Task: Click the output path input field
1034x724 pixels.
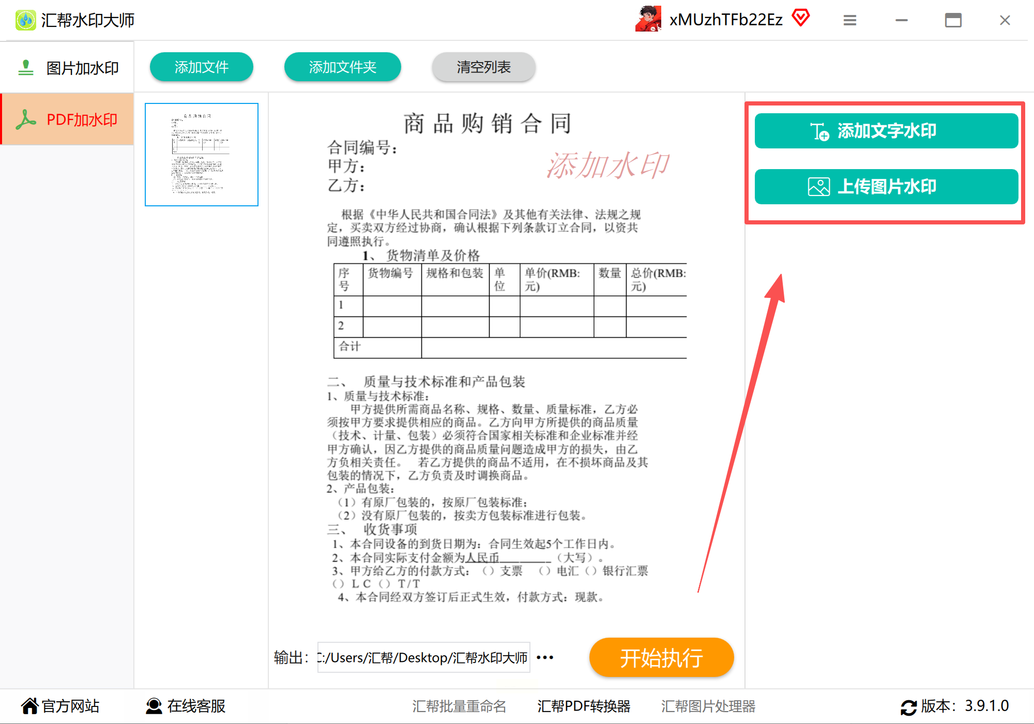Action: pyautogui.click(x=423, y=658)
